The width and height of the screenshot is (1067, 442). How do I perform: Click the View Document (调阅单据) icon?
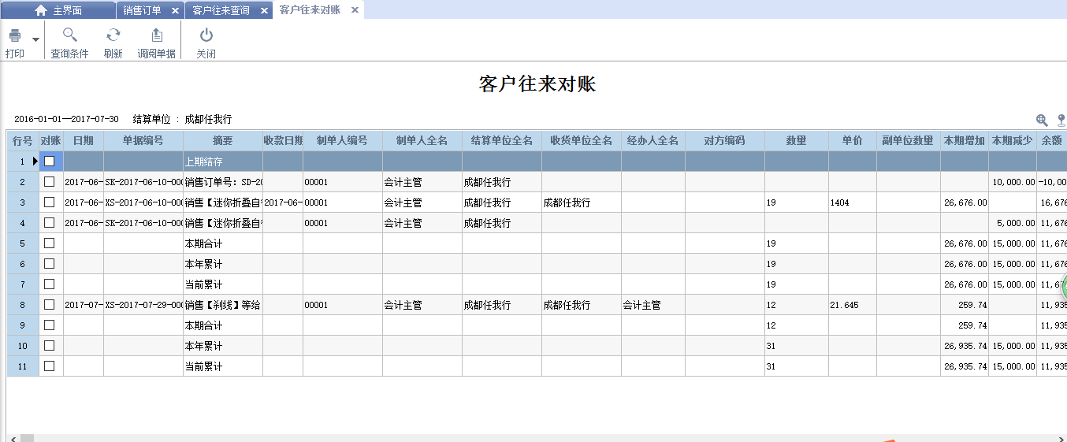pos(157,35)
